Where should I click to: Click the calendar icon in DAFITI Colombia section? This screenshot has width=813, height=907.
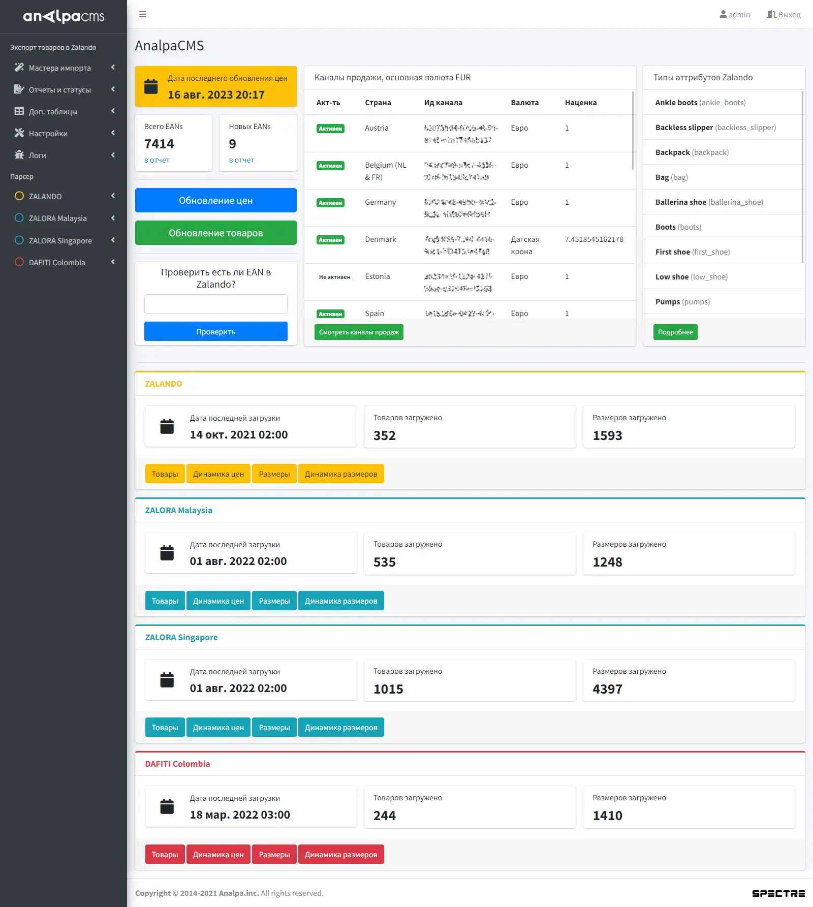pos(167,806)
